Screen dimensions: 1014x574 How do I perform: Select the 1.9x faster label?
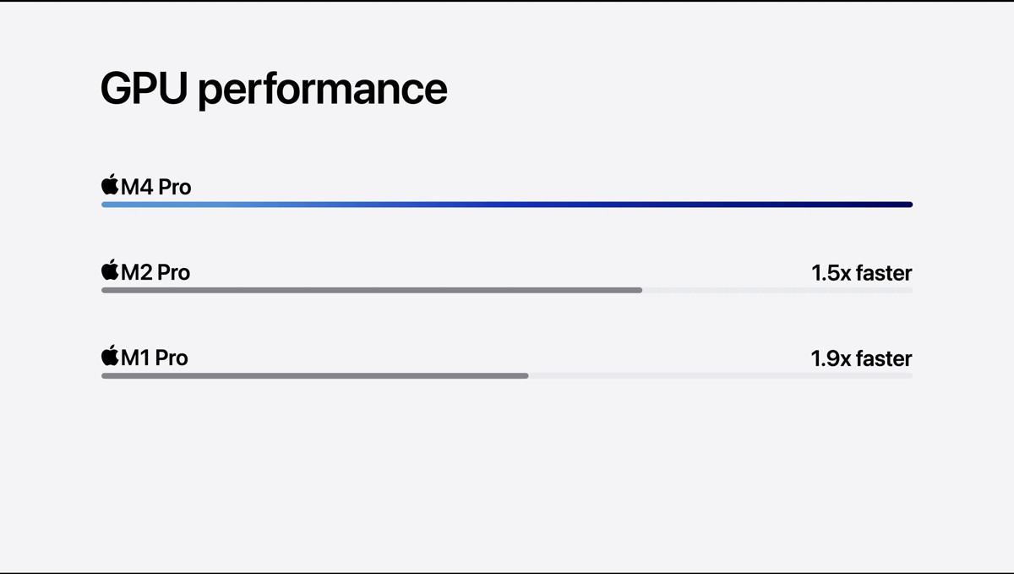click(x=862, y=358)
